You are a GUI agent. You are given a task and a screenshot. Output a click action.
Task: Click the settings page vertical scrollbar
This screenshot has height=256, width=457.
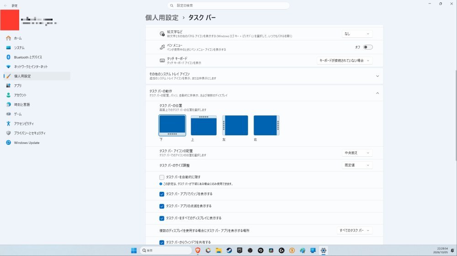[456, 115]
